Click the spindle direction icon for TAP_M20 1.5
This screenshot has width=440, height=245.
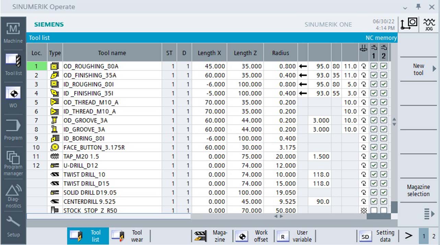(x=364, y=156)
